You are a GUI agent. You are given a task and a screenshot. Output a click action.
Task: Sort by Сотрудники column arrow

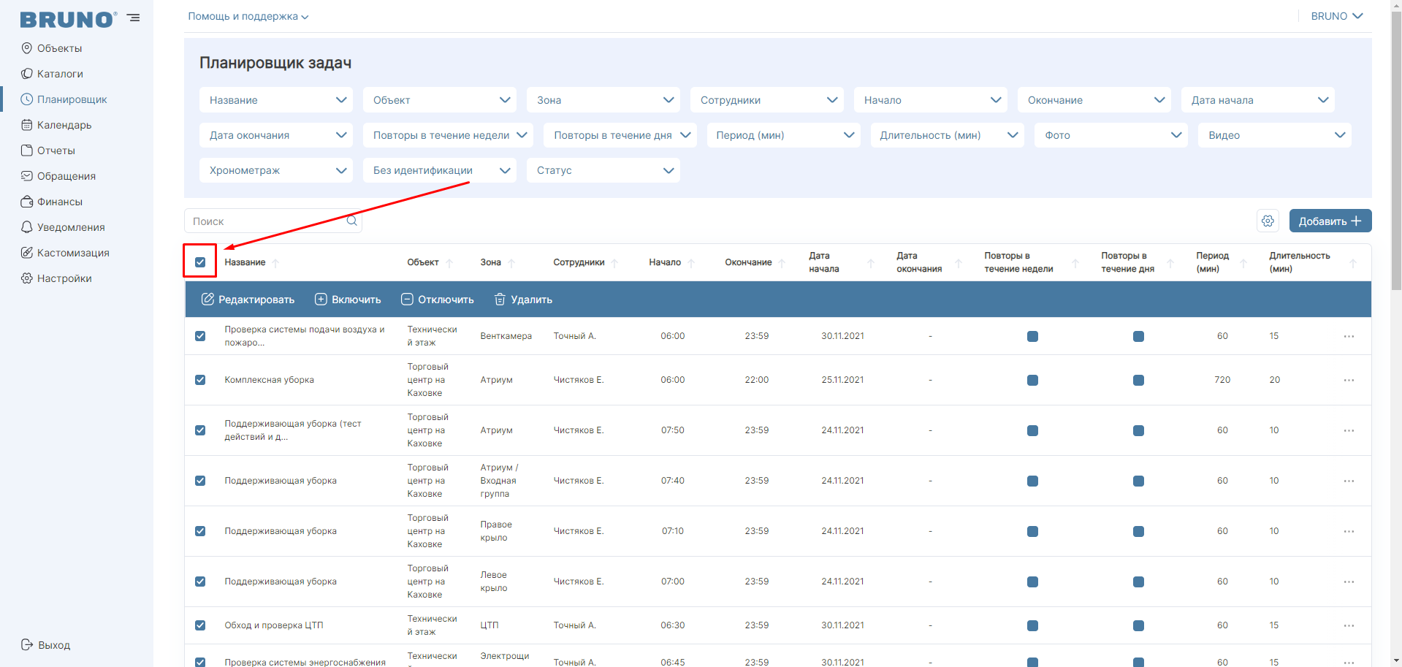(614, 263)
